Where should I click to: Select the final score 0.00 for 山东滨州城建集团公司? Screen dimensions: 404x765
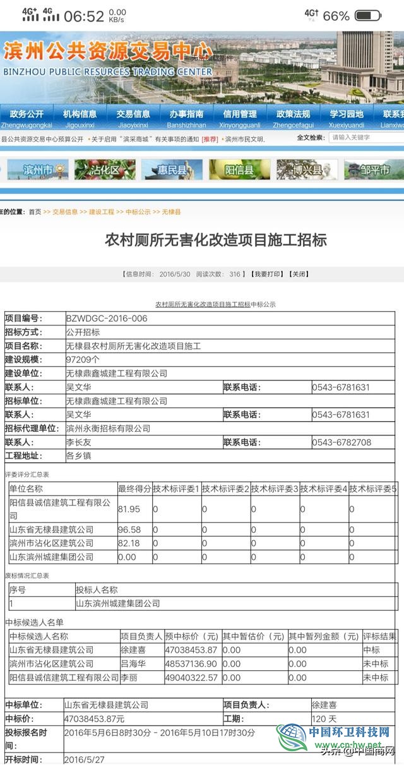127,557
